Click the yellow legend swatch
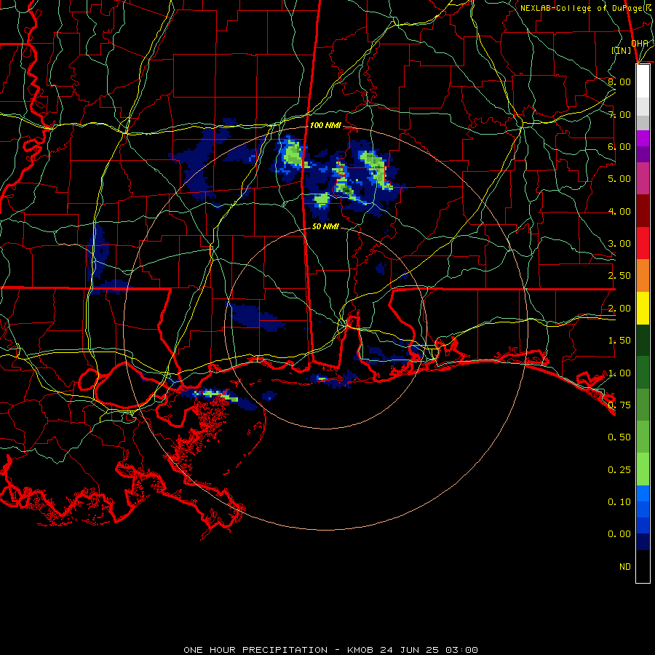Viewport: 655px width, 655px height. click(x=643, y=308)
